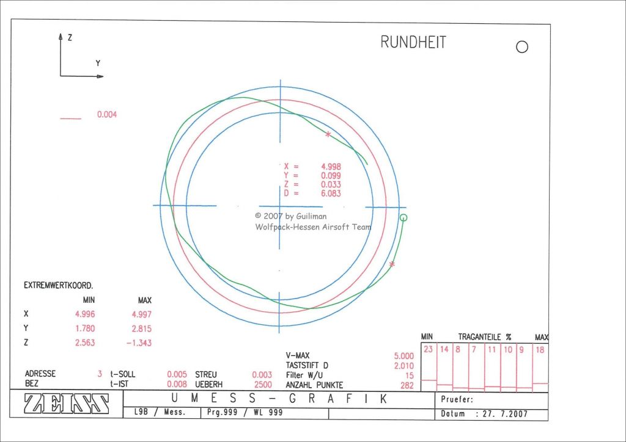The width and height of the screenshot is (626, 442).
Task: Click the upper red asterisk marker on the profile
Action: (x=328, y=134)
